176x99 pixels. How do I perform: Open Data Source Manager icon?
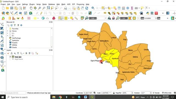3,13
